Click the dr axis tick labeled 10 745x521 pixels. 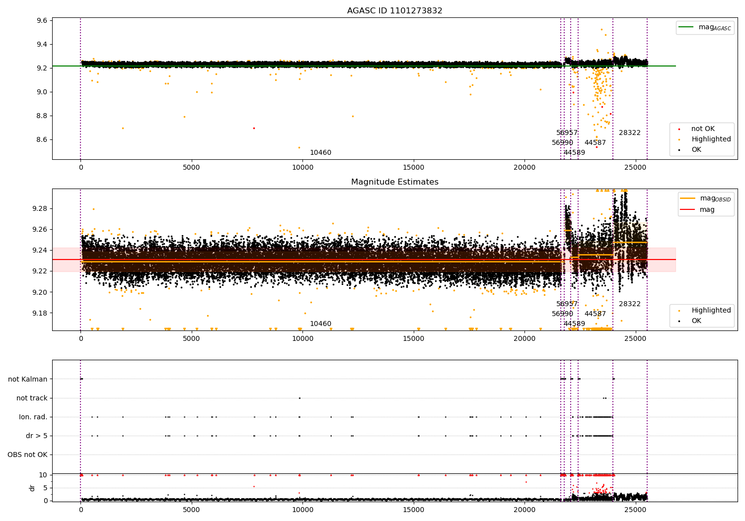point(44,475)
